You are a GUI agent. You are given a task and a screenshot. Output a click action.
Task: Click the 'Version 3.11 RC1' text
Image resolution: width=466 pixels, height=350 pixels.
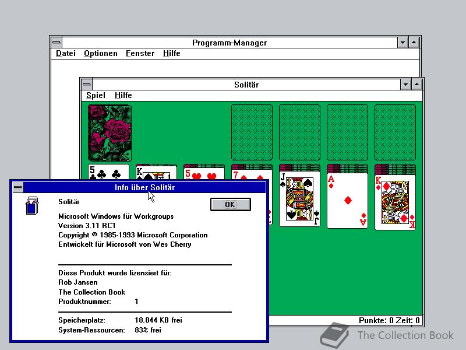[87, 226]
